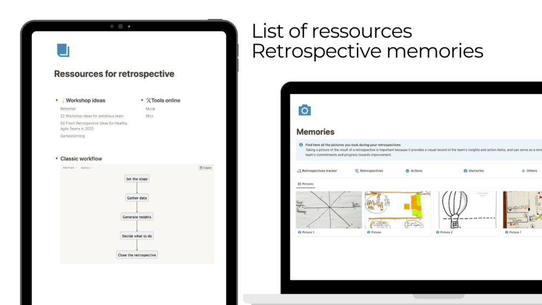Click the icon beside Retrospectives tracker
This screenshot has width=542, height=305.
(x=299, y=171)
